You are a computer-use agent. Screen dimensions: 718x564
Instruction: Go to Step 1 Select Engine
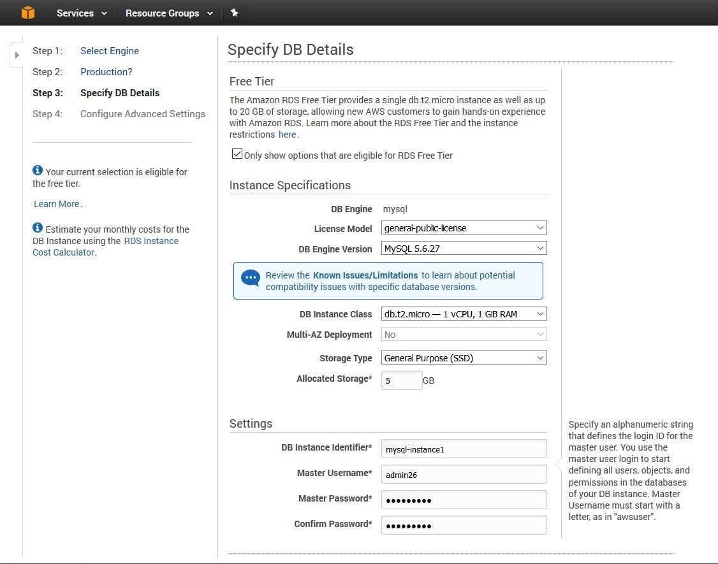[x=110, y=51]
